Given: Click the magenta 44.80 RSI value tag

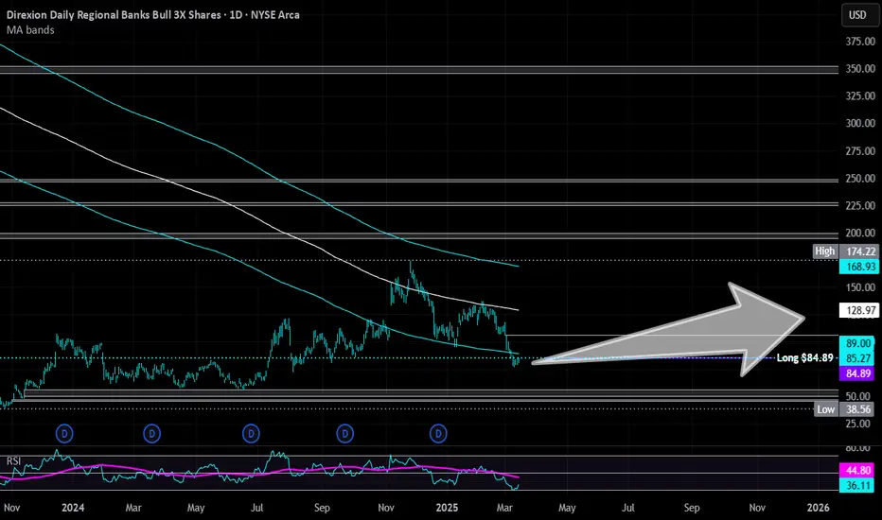Looking at the screenshot, I should click(859, 470).
